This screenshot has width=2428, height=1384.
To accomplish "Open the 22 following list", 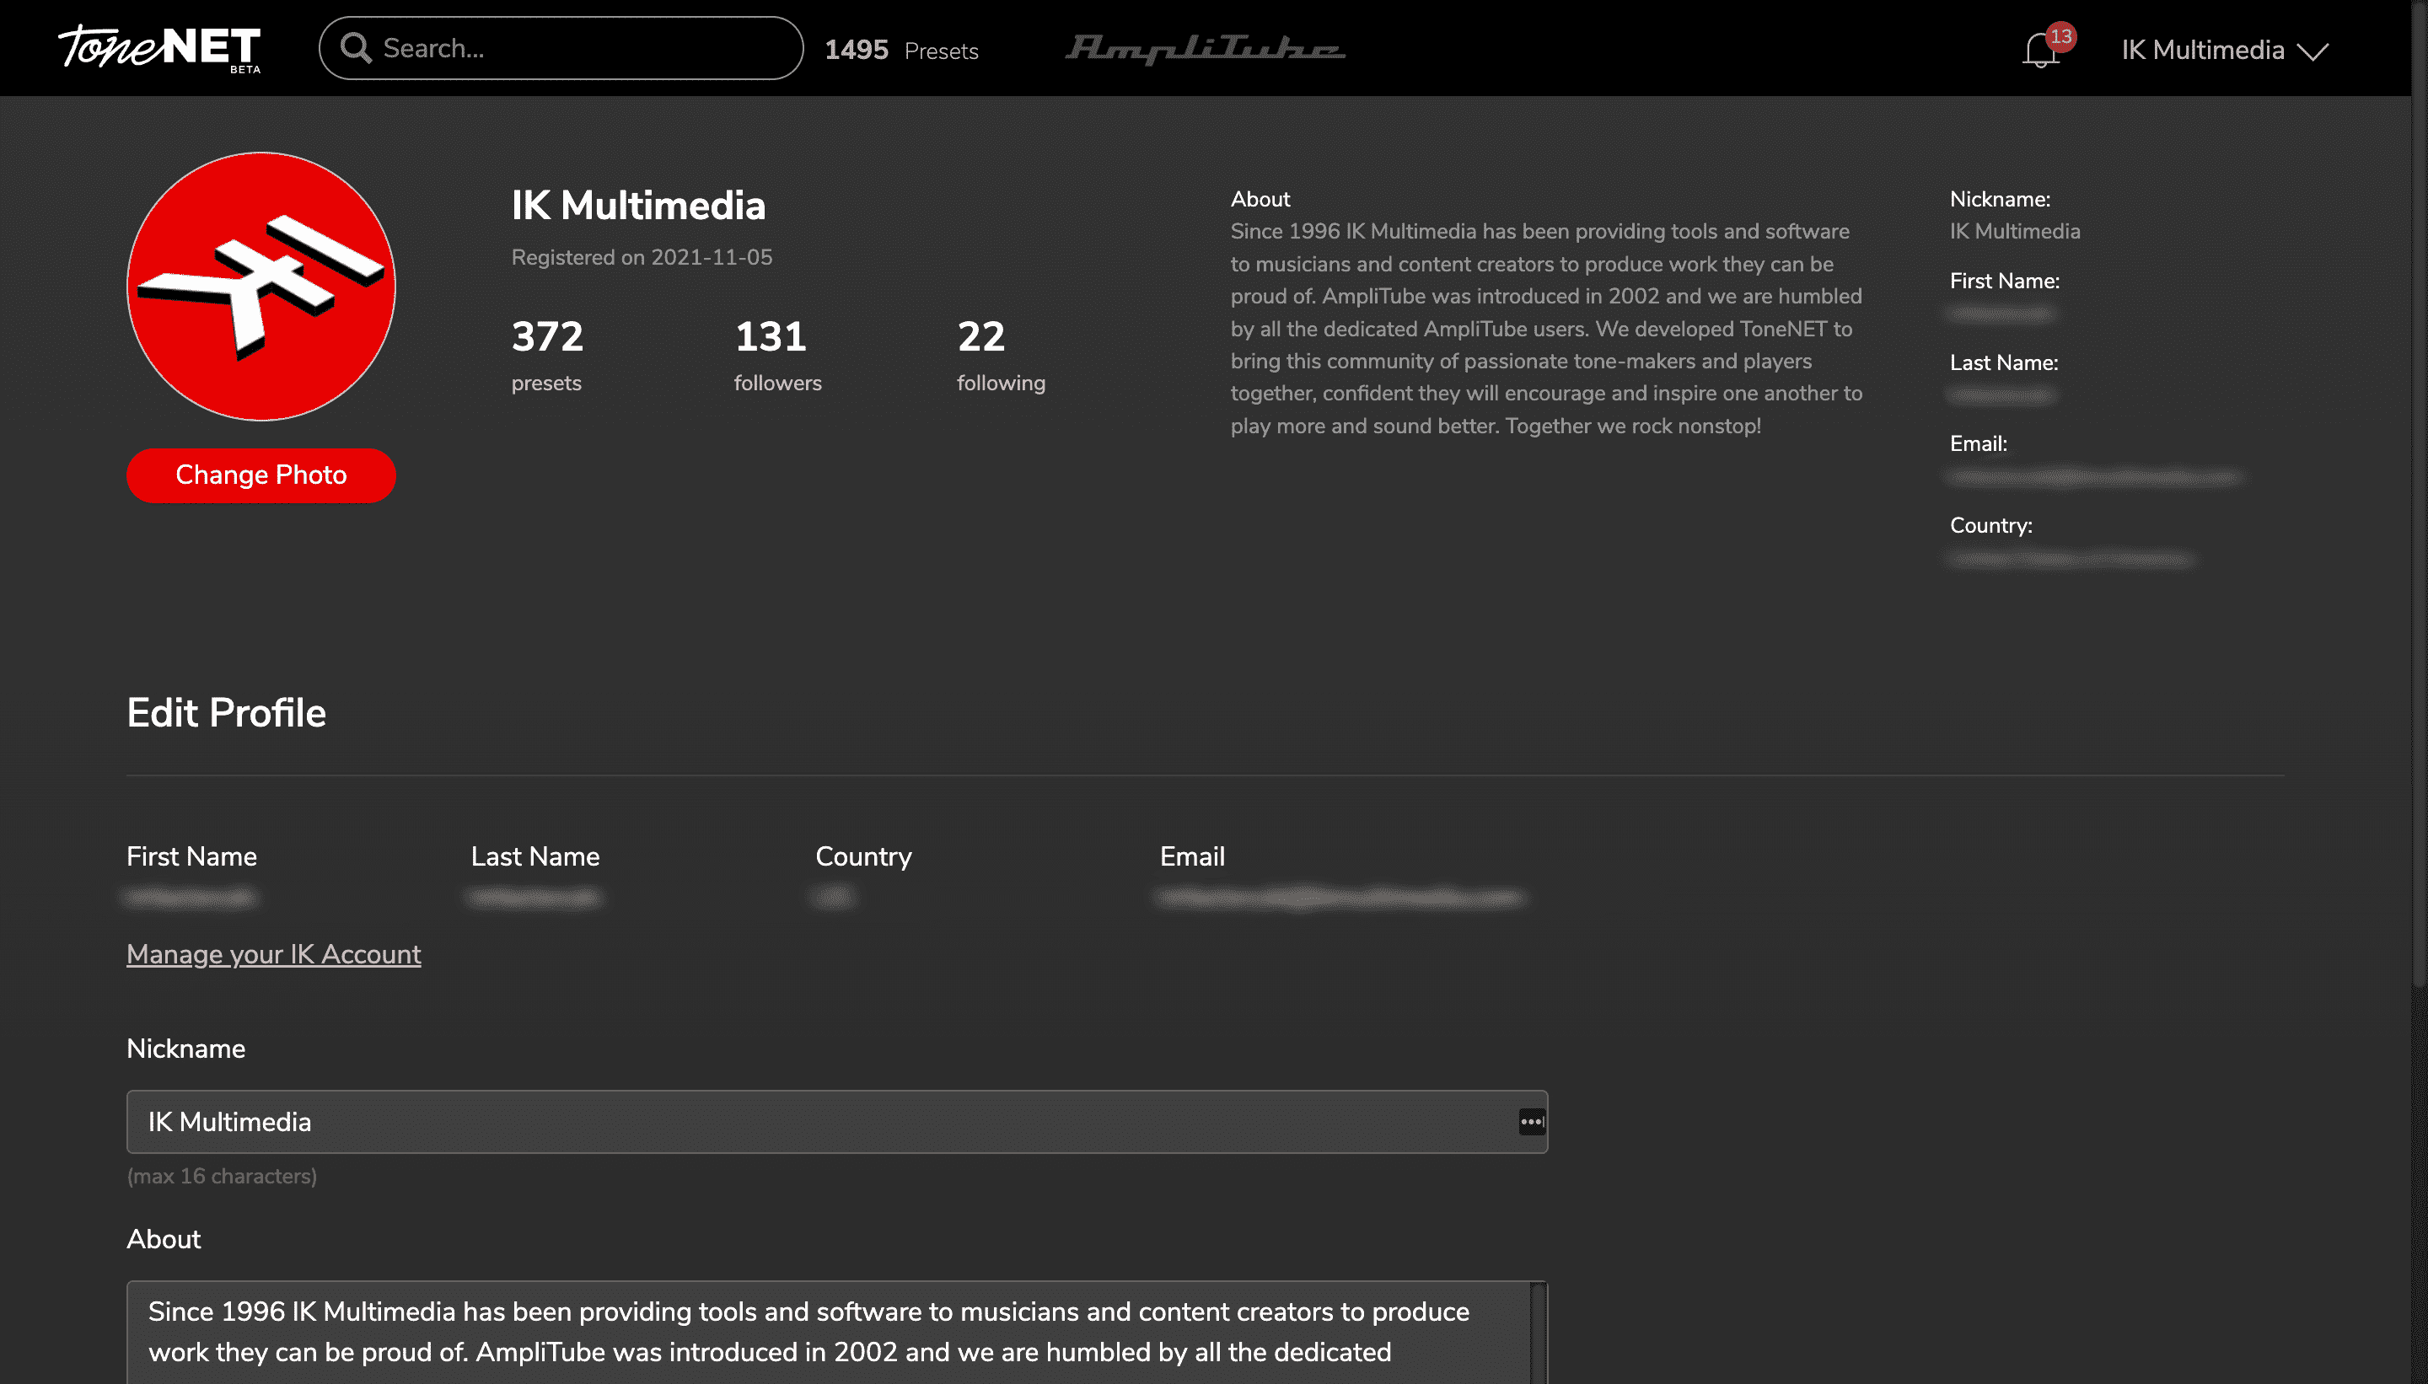I will point(1000,354).
